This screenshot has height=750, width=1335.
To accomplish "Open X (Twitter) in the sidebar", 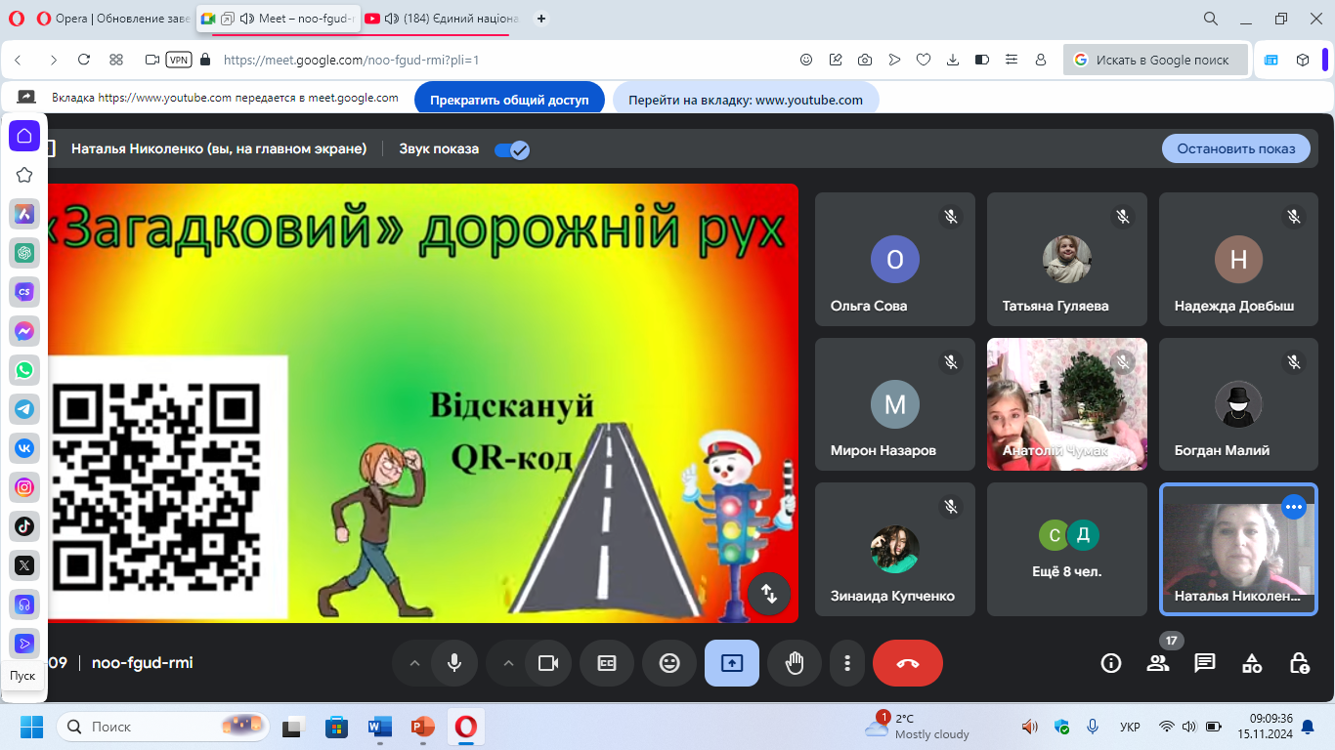I will point(24,565).
